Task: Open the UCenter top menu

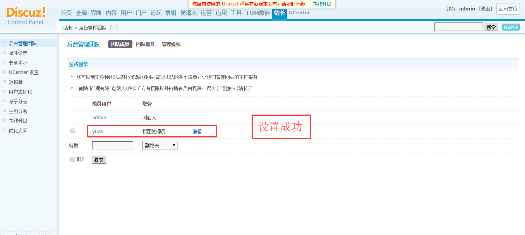Action: 299,13
